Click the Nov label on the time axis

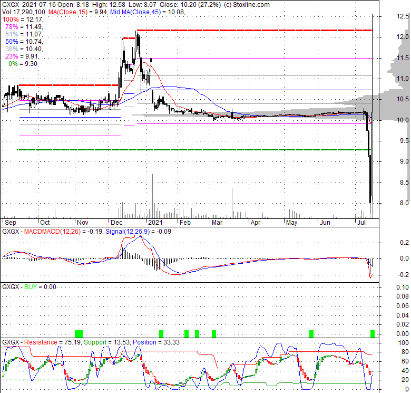tap(83, 223)
